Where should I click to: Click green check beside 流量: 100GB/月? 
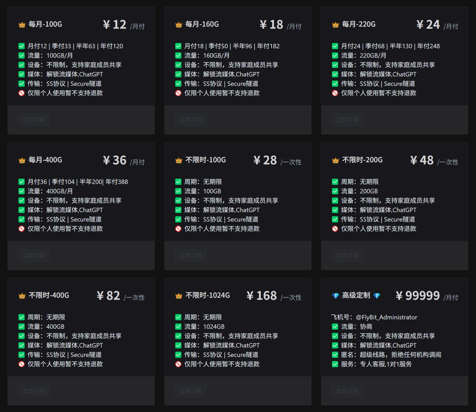[x=22, y=55]
